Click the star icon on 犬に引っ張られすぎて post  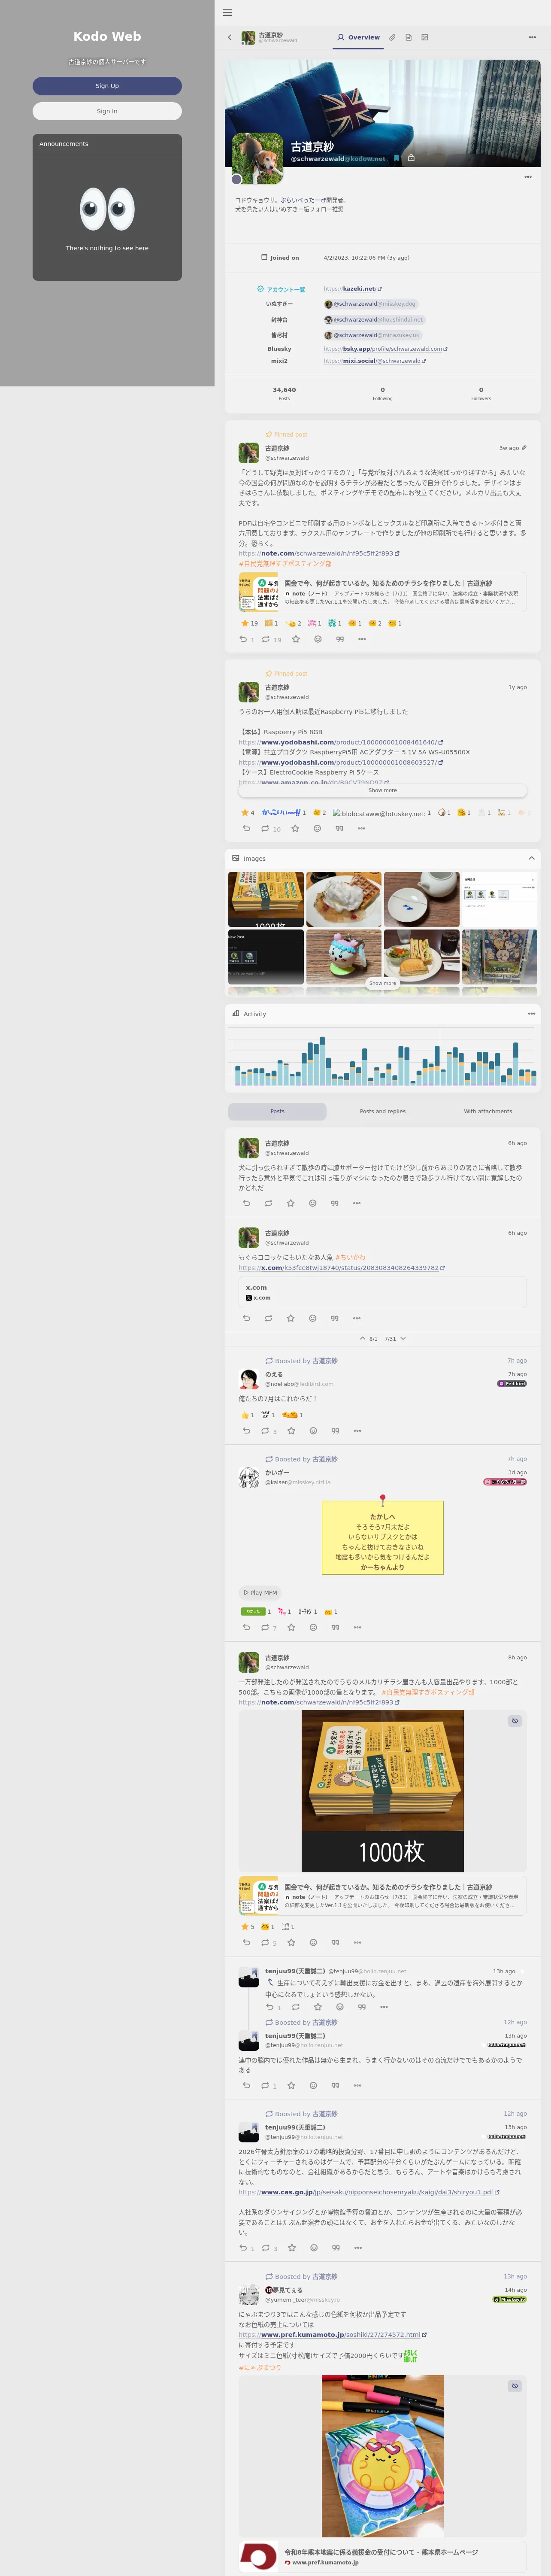tap(291, 1203)
